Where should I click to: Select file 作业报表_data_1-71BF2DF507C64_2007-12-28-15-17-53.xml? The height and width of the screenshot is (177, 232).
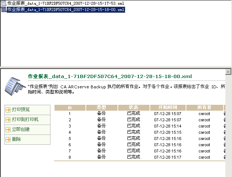66,3
